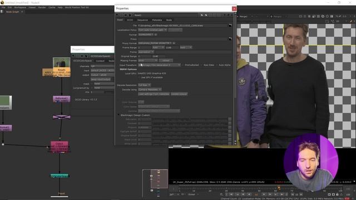Adjust the Highlight Rolloff slider
Screen dimensions: 356x200
190,132
